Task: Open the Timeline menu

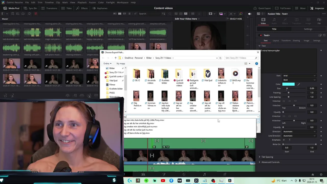Action: 49,2
